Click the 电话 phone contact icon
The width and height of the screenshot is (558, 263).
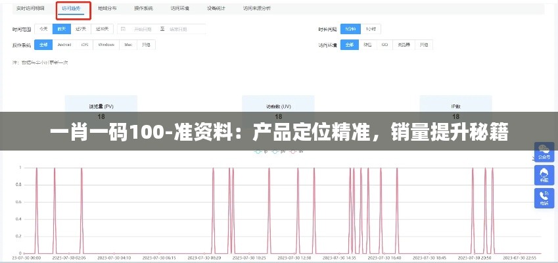[x=544, y=198]
